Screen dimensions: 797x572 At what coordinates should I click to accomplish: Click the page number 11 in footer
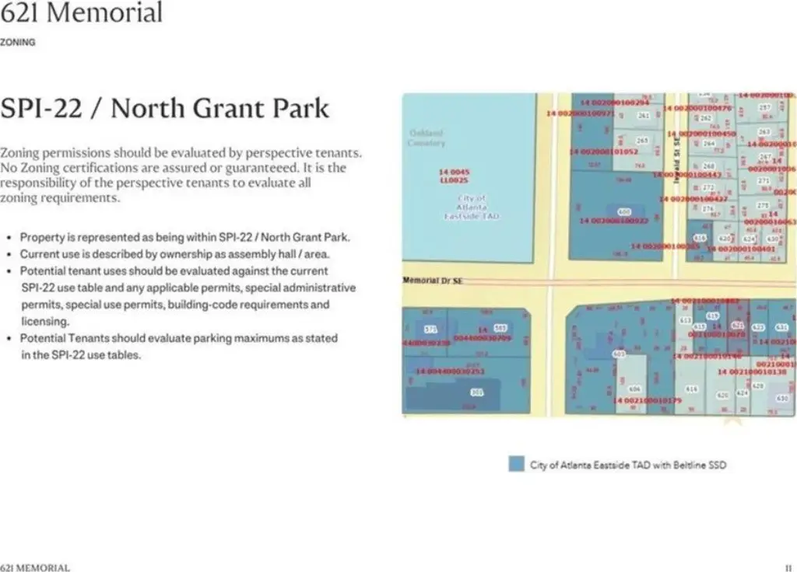click(788, 567)
